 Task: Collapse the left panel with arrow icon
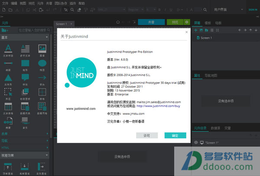2,16
